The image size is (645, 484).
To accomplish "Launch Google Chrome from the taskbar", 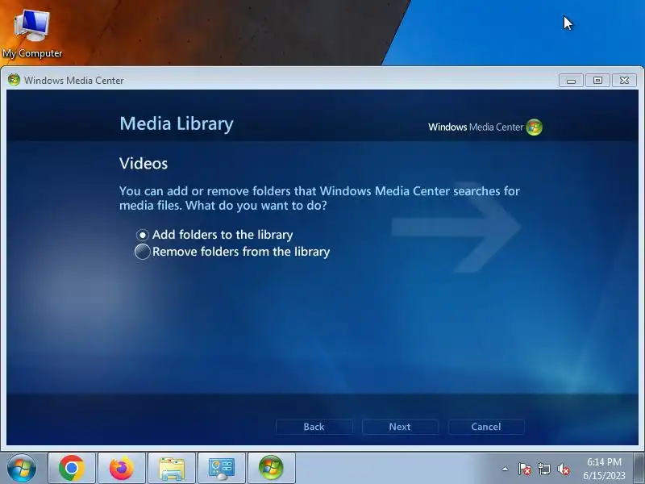I will [x=72, y=468].
